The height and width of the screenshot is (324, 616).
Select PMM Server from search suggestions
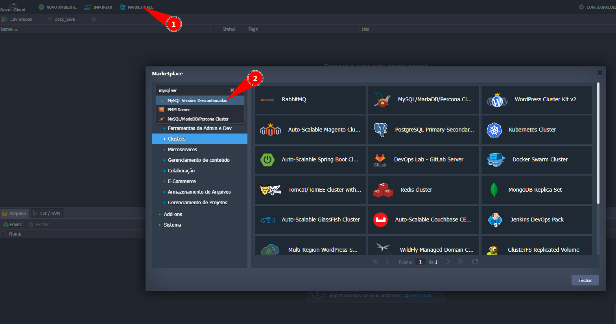pos(179,110)
